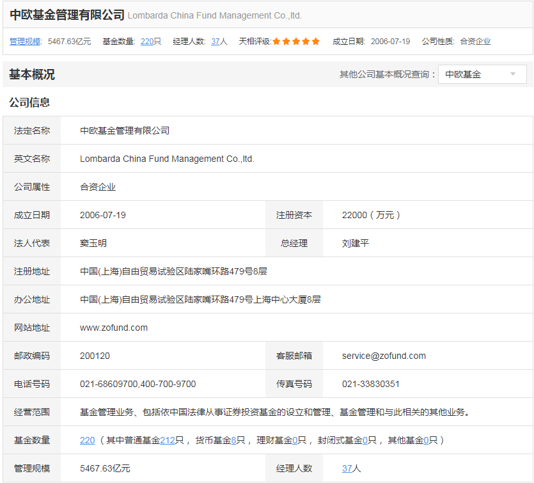Click the 37 link in 经理人数 row

point(347,469)
